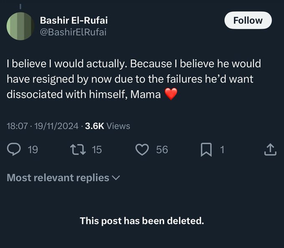The image size is (284, 248).
Task: Open the 3.6K Views analytics
Action: 107,126
